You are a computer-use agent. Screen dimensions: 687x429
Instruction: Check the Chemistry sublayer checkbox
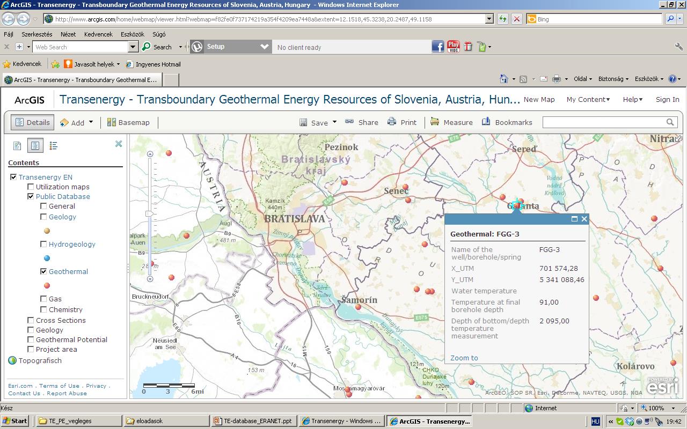pos(43,309)
